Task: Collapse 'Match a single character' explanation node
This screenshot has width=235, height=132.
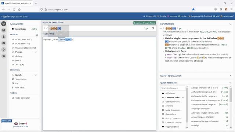Action: click(x=163, y=38)
